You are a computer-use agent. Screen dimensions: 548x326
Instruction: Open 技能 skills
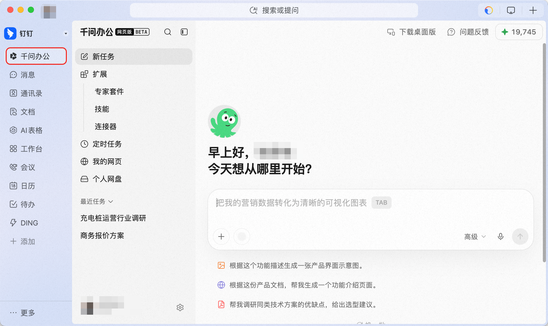point(102,109)
